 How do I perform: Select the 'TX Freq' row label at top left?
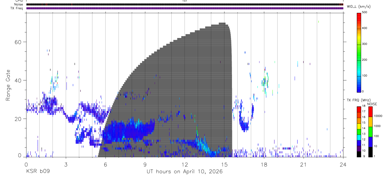17,8
